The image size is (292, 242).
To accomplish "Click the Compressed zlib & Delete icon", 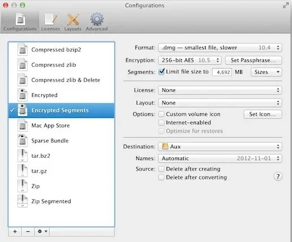I will 23,80.
